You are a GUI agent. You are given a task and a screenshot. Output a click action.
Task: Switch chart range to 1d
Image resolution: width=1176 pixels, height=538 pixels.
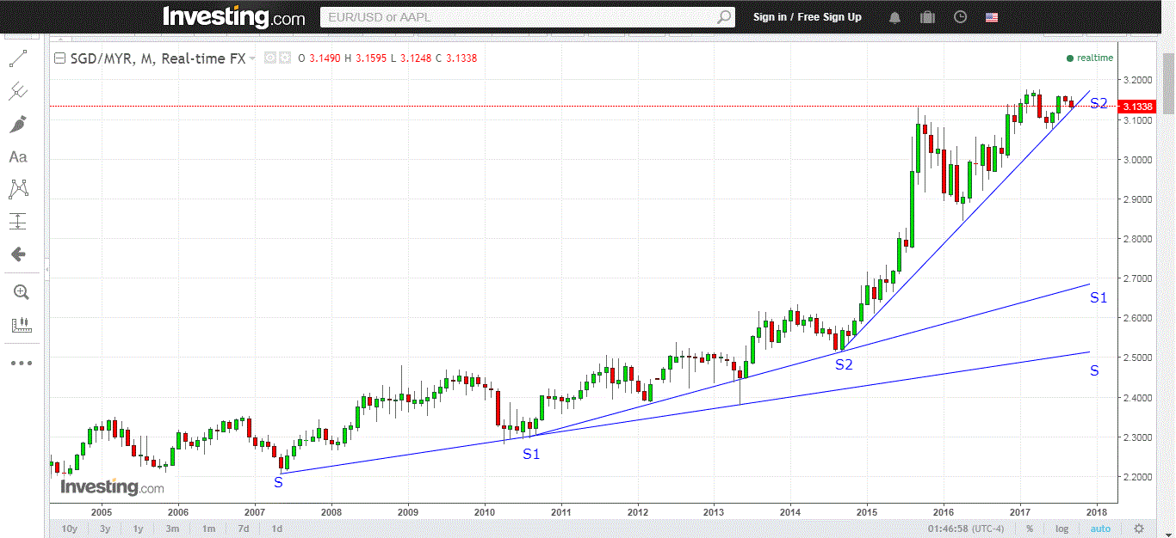pos(276,529)
